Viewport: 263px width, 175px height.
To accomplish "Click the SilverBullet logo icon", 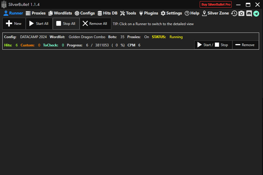I will pyautogui.click(x=4, y=4).
